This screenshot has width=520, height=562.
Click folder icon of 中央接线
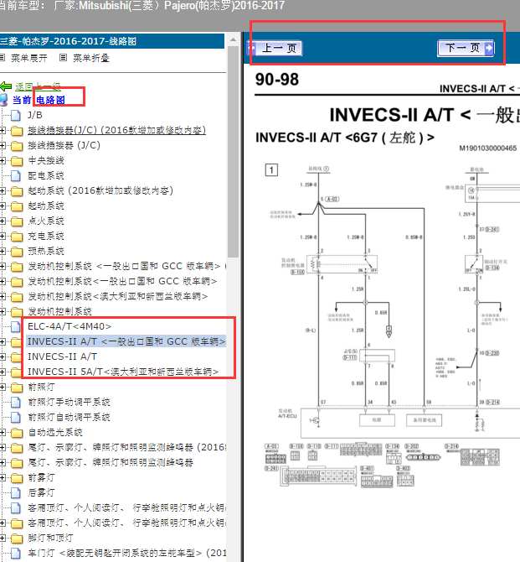(17, 160)
